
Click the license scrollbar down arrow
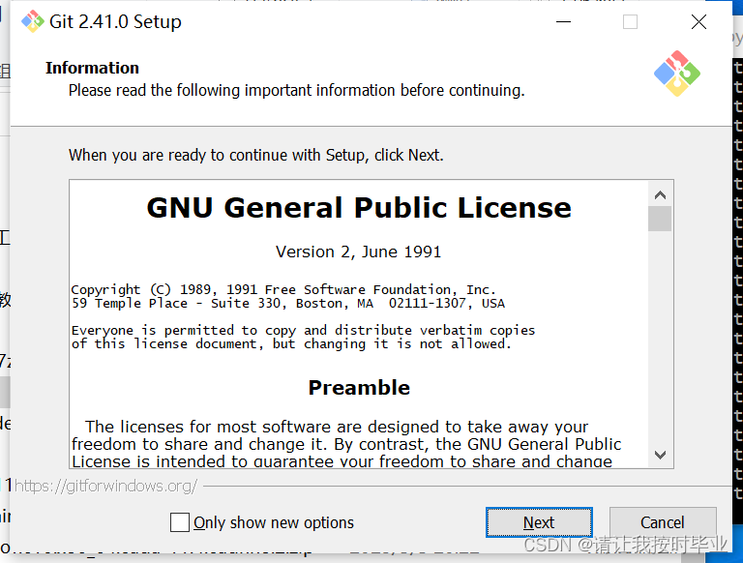pos(660,455)
